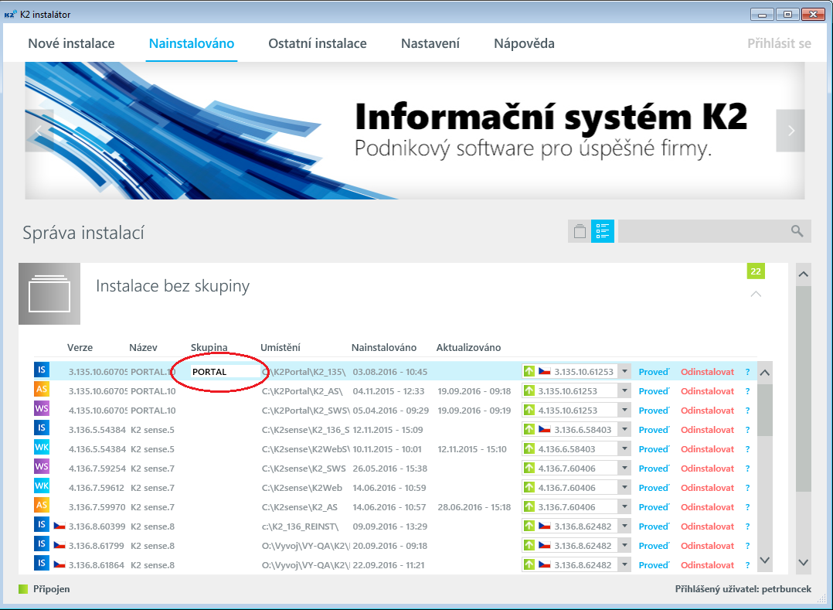Click the Instalace bez skupiny group icon

(49, 294)
